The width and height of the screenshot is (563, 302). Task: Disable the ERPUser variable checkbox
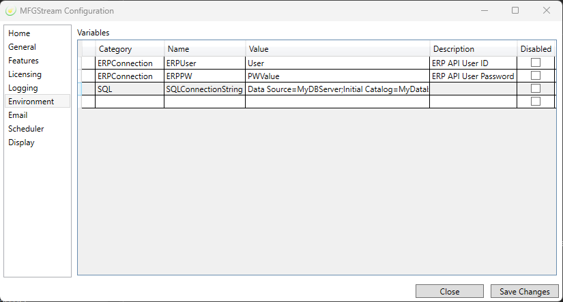point(536,63)
